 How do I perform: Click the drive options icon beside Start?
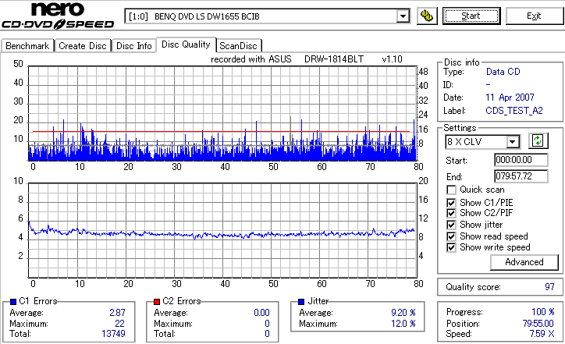[427, 16]
